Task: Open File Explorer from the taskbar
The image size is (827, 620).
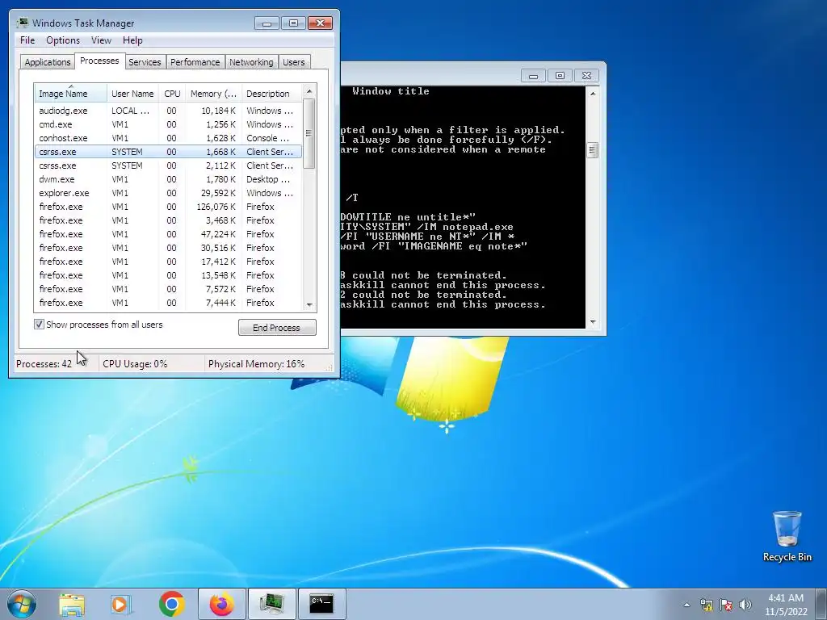Action: 72,604
